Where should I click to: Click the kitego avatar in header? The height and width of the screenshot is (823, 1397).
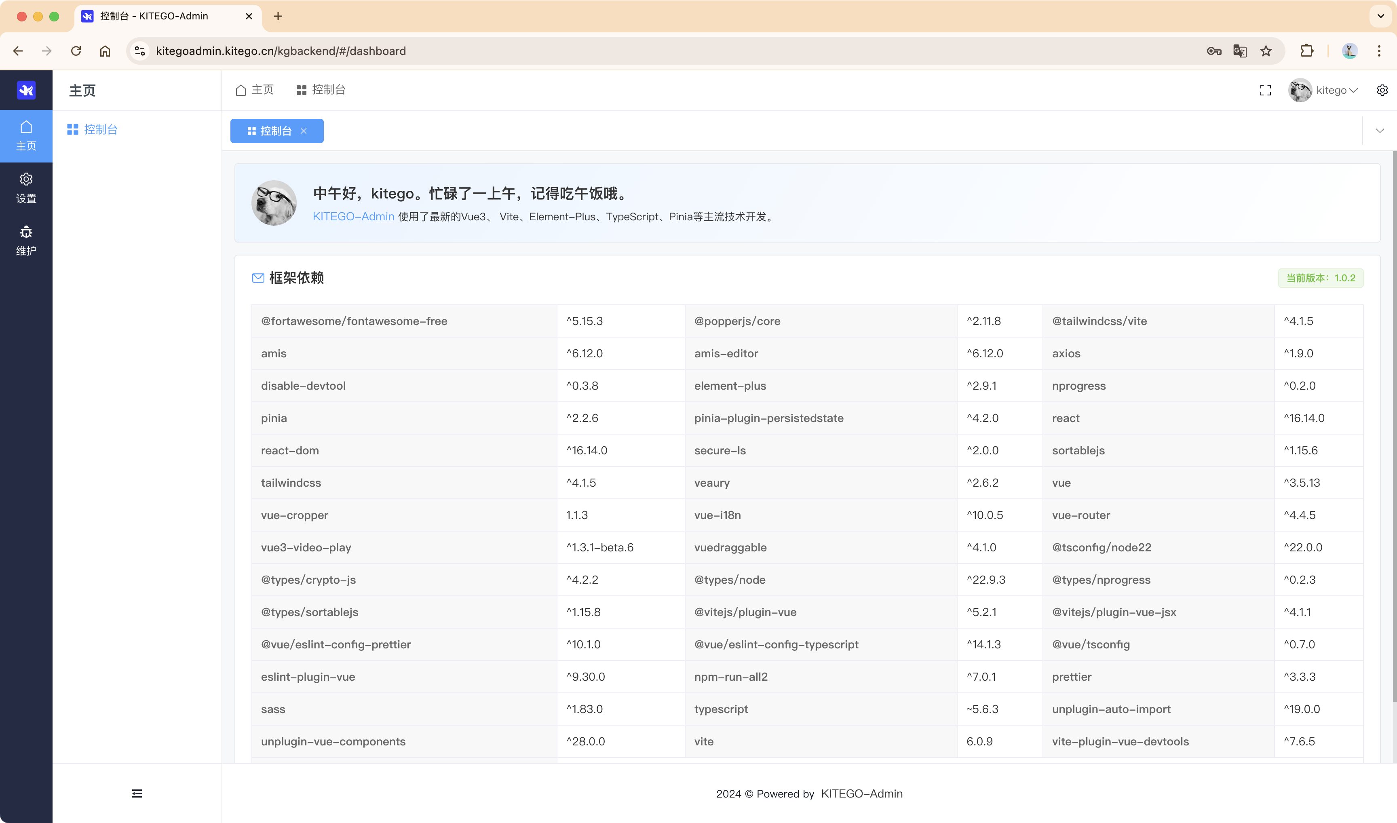(x=1300, y=90)
